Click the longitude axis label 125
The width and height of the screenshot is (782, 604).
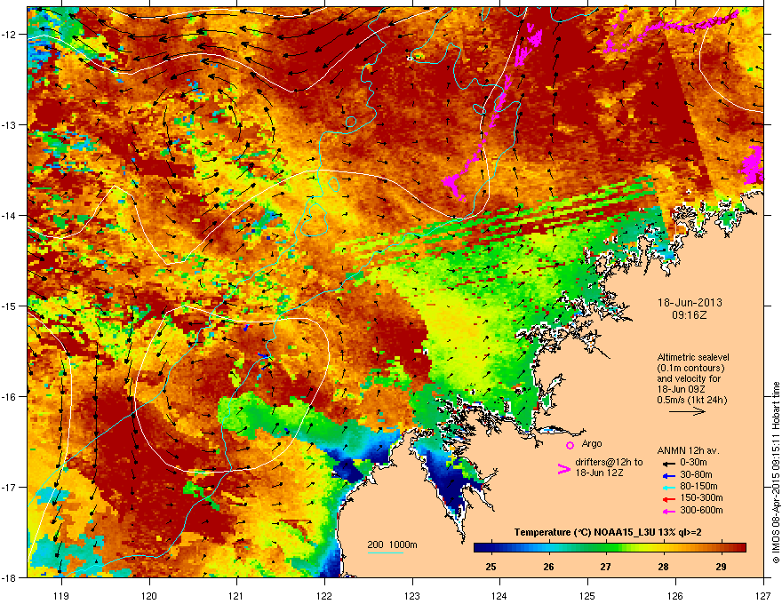[x=587, y=595]
